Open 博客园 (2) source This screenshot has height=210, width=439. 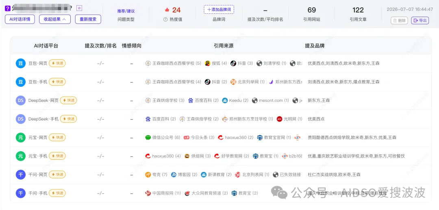click(184, 175)
